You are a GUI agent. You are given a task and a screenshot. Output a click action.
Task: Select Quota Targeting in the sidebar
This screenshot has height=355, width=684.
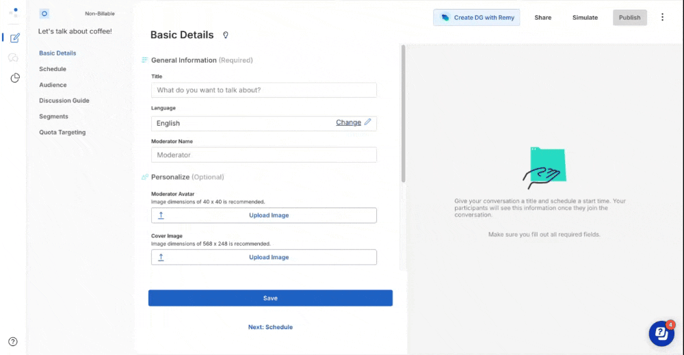tap(62, 132)
